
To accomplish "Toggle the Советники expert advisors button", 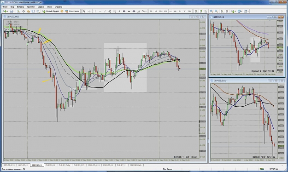I will [72, 11].
